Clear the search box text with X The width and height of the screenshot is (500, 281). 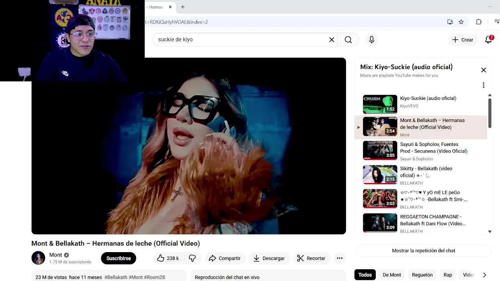click(x=332, y=39)
